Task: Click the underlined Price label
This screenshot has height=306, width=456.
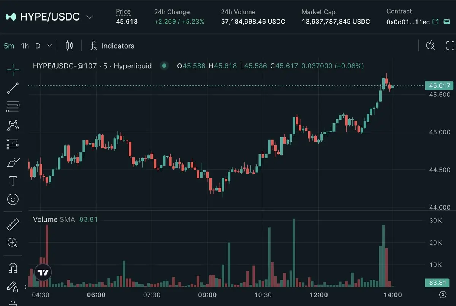Action: [x=123, y=12]
